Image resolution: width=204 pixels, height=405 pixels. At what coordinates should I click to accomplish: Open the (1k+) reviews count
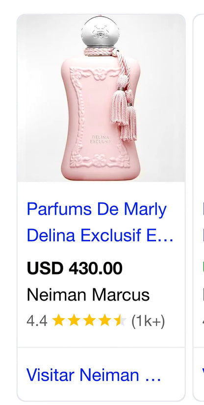pos(148,321)
